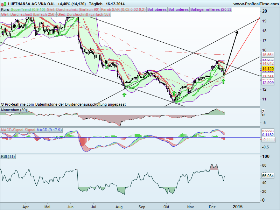Screen dimensions: 280x210
Task: Click the 2015 label on time axis
Action: tap(238, 207)
